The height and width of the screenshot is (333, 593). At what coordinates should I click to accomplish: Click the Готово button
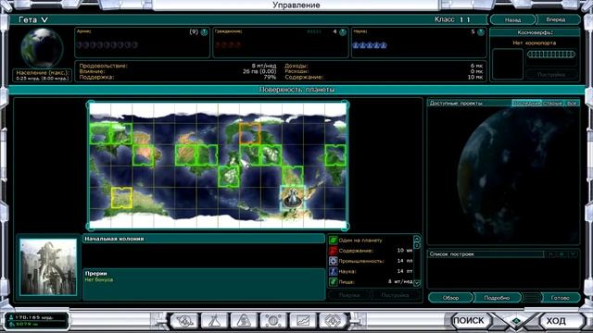(560, 298)
